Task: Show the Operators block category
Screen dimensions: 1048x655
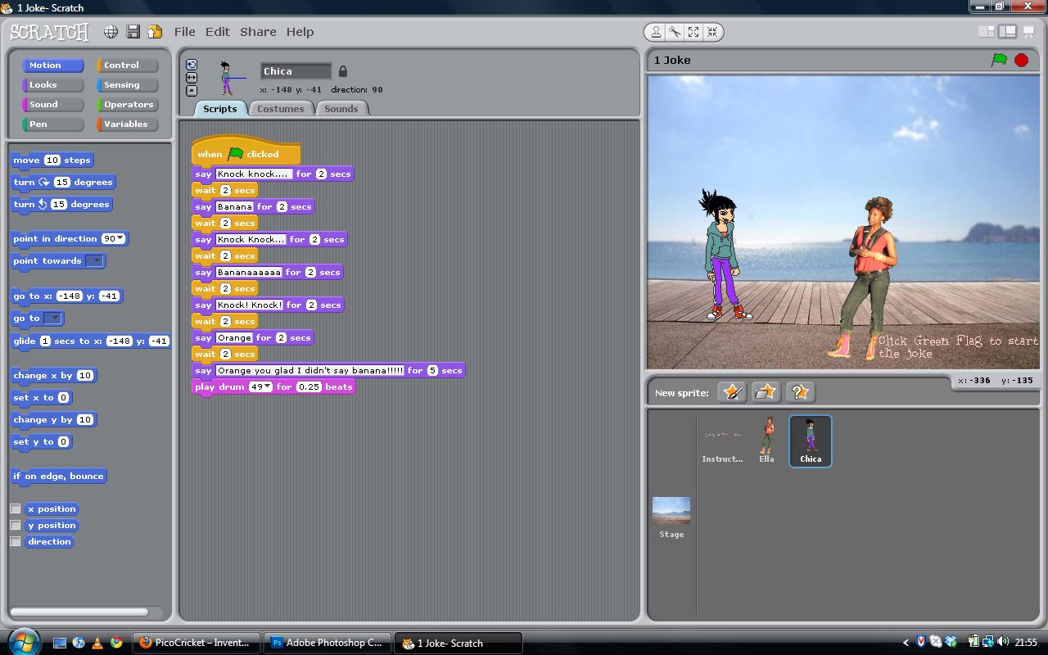Action: pyautogui.click(x=128, y=105)
